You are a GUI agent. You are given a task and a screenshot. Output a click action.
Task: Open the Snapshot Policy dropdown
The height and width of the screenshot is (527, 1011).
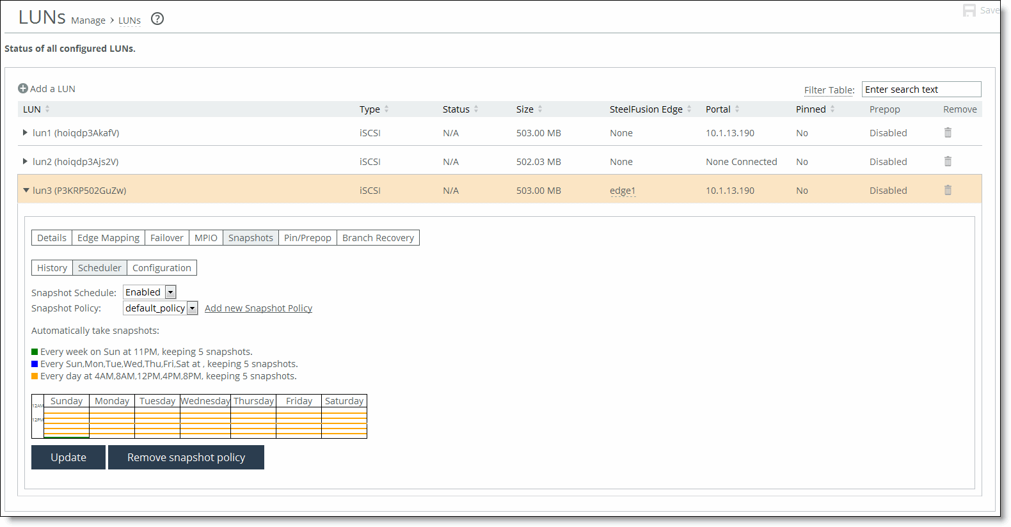[161, 308]
